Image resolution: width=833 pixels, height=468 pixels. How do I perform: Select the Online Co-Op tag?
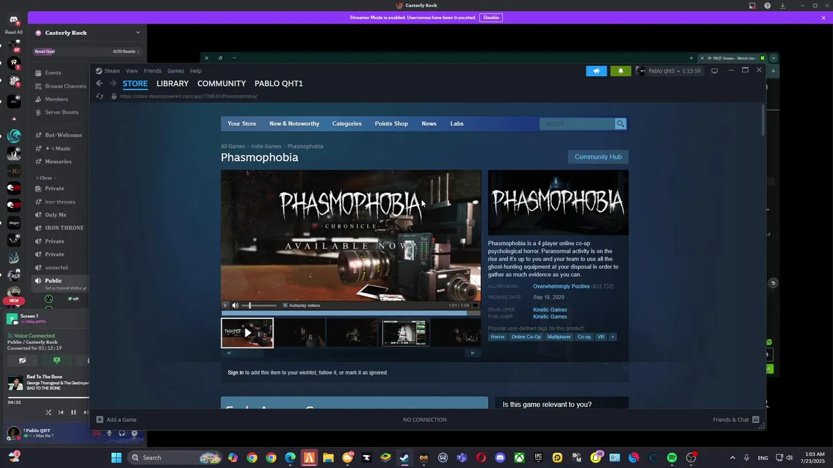coord(526,337)
